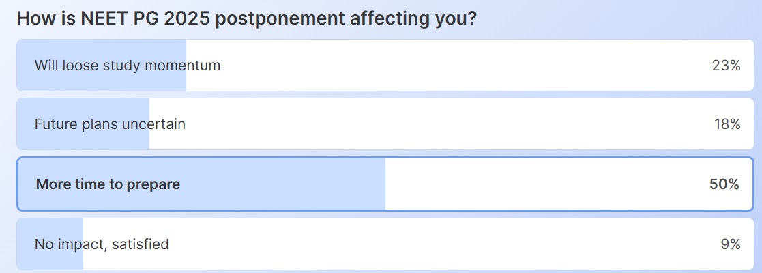Screen dimensions: 762x273
Task: Choose the "Future plans uncertain" poll option
Action: pos(381,124)
